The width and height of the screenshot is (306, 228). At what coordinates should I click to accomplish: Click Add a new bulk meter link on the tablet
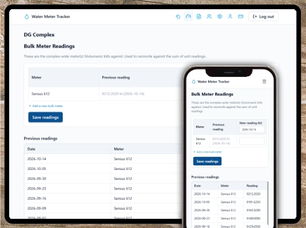click(46, 106)
